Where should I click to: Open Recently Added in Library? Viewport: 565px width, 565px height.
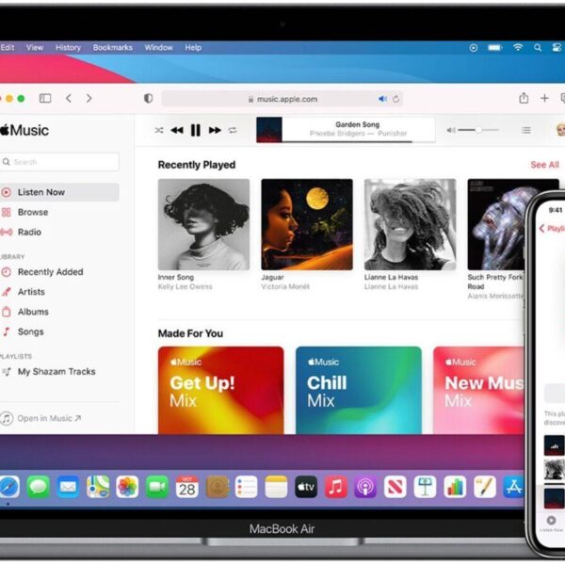coord(42,272)
